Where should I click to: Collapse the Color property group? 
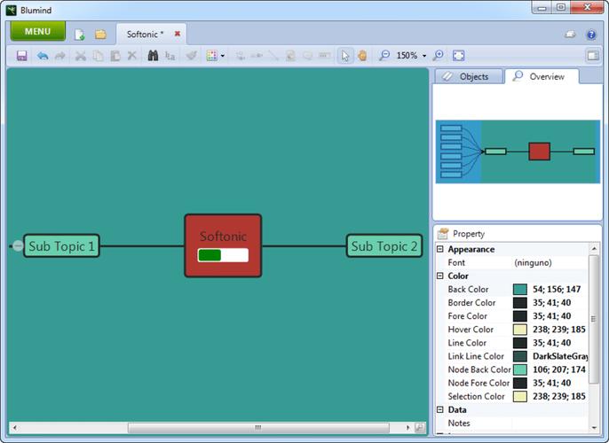click(440, 276)
